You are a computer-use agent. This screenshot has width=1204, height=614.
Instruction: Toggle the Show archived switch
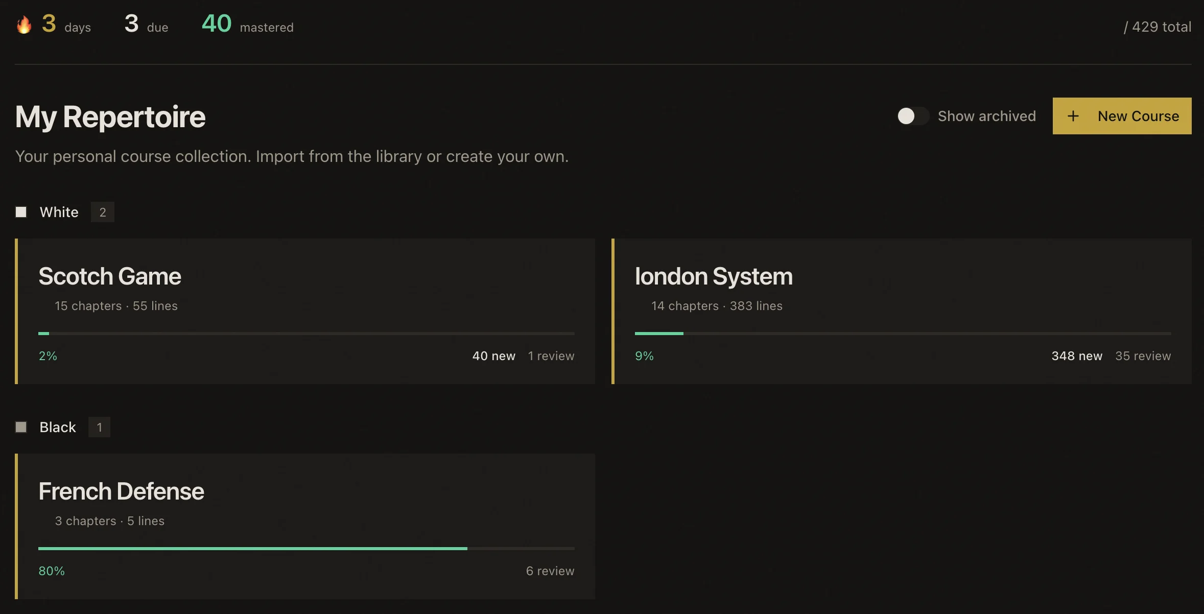[x=912, y=116]
